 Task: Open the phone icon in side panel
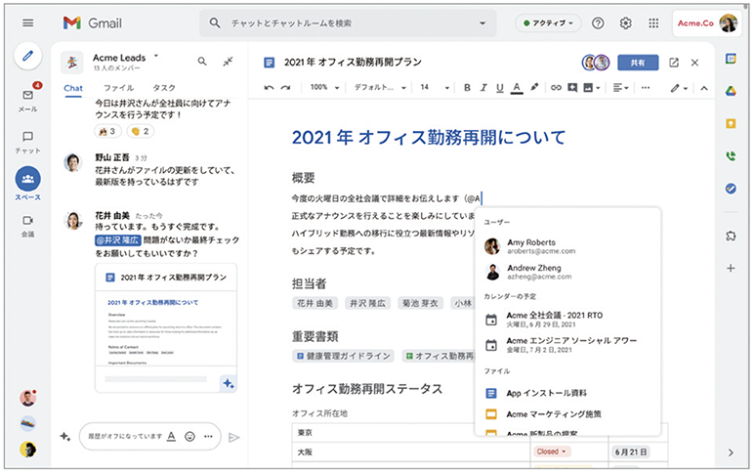(x=731, y=156)
